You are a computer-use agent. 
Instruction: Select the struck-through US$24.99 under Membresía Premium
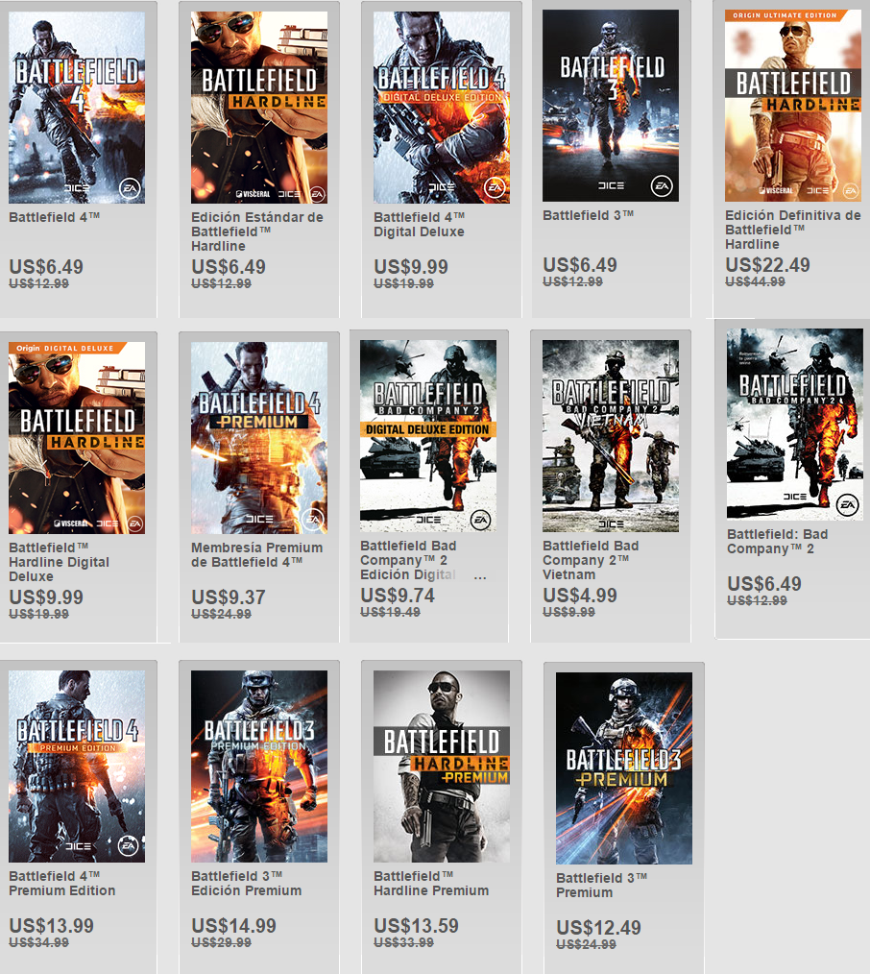221,615
